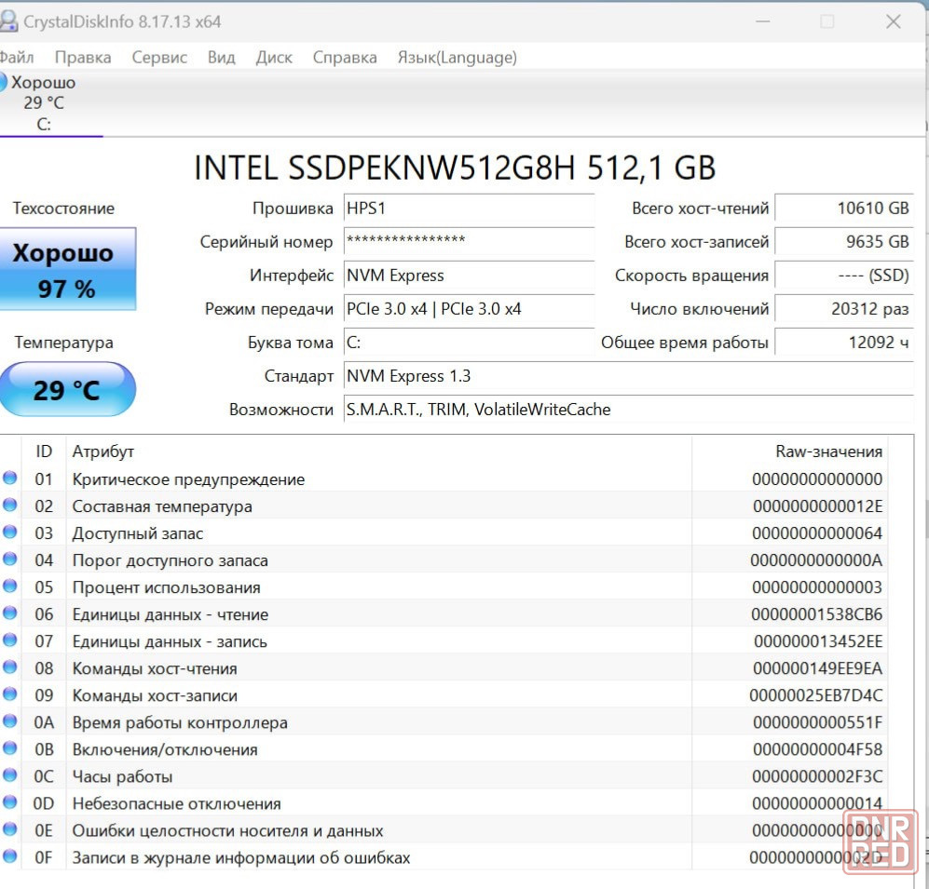The image size is (929, 889).
Task: Open the Файл menu
Action: pyautogui.click(x=16, y=58)
